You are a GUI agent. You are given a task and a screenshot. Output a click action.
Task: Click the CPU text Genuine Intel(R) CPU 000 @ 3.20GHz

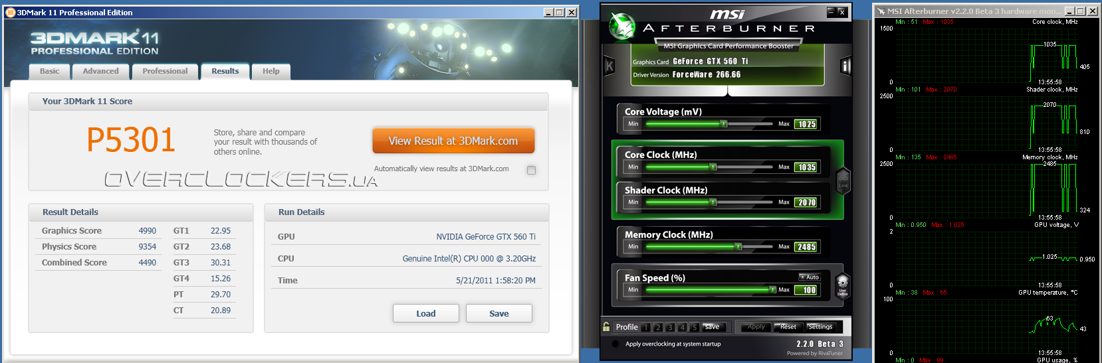[469, 259]
